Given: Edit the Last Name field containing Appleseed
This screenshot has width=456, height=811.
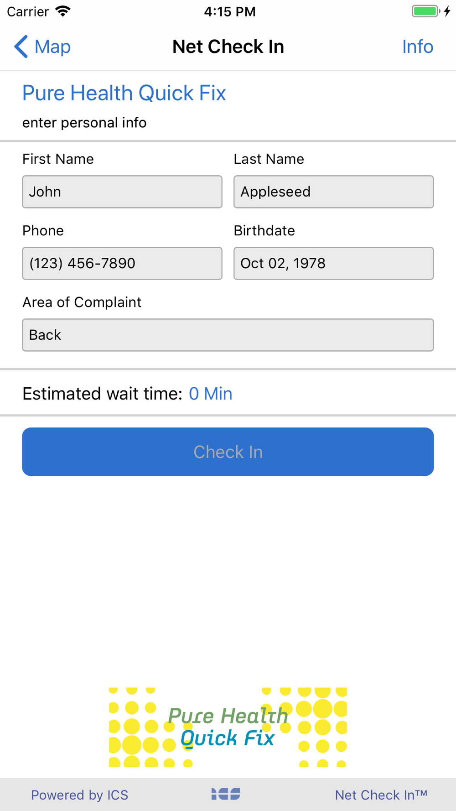Looking at the screenshot, I should (333, 192).
